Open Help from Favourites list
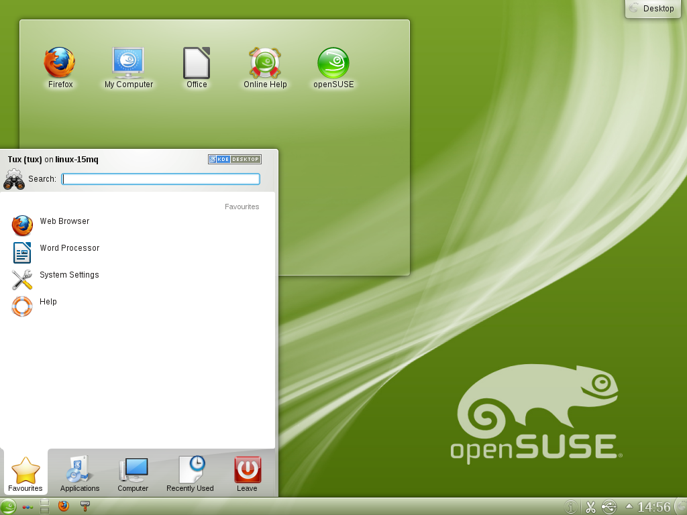This screenshot has height=515, width=687. point(137,306)
